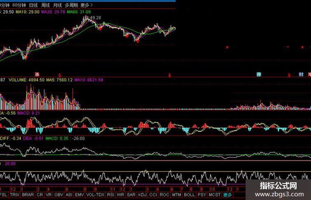Select the TRIX indicator tab
This screenshot has height=200, width=311.
coord(15,195)
